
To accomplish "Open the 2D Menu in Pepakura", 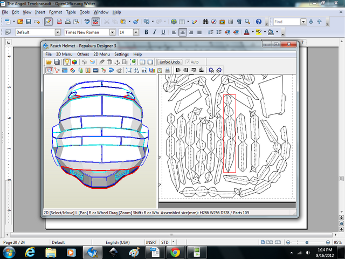I will click(x=101, y=54).
